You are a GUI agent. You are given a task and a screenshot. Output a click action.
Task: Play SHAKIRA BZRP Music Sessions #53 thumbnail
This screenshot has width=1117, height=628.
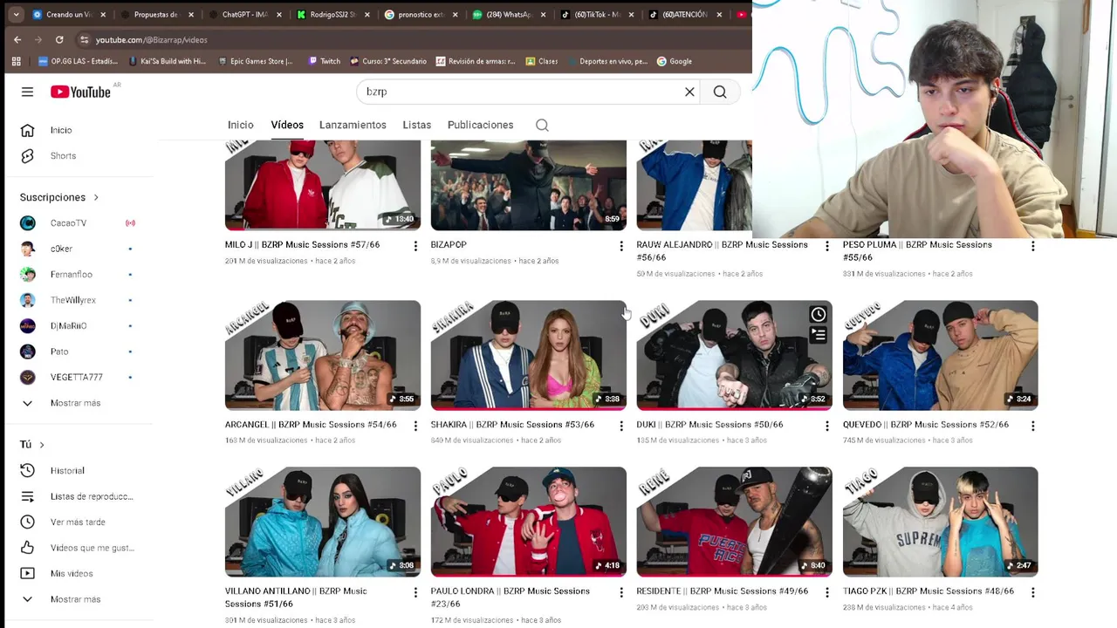tap(528, 355)
